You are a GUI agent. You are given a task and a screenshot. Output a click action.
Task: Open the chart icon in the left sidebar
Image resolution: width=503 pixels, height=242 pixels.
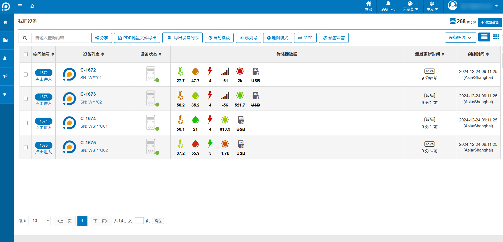(x=5, y=40)
